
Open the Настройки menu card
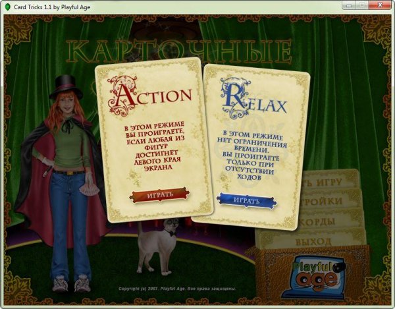click(x=332, y=201)
